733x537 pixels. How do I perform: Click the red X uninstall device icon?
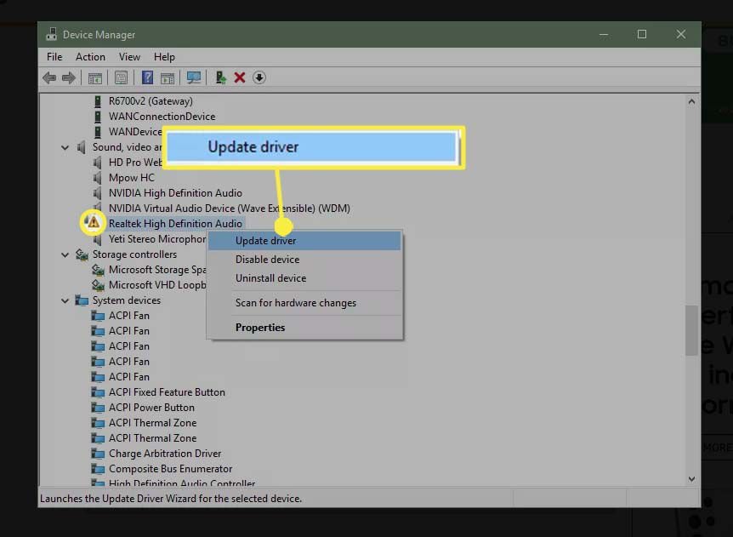coord(240,77)
